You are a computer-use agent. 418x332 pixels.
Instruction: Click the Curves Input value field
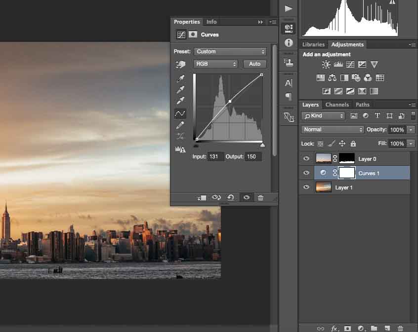[215, 156]
